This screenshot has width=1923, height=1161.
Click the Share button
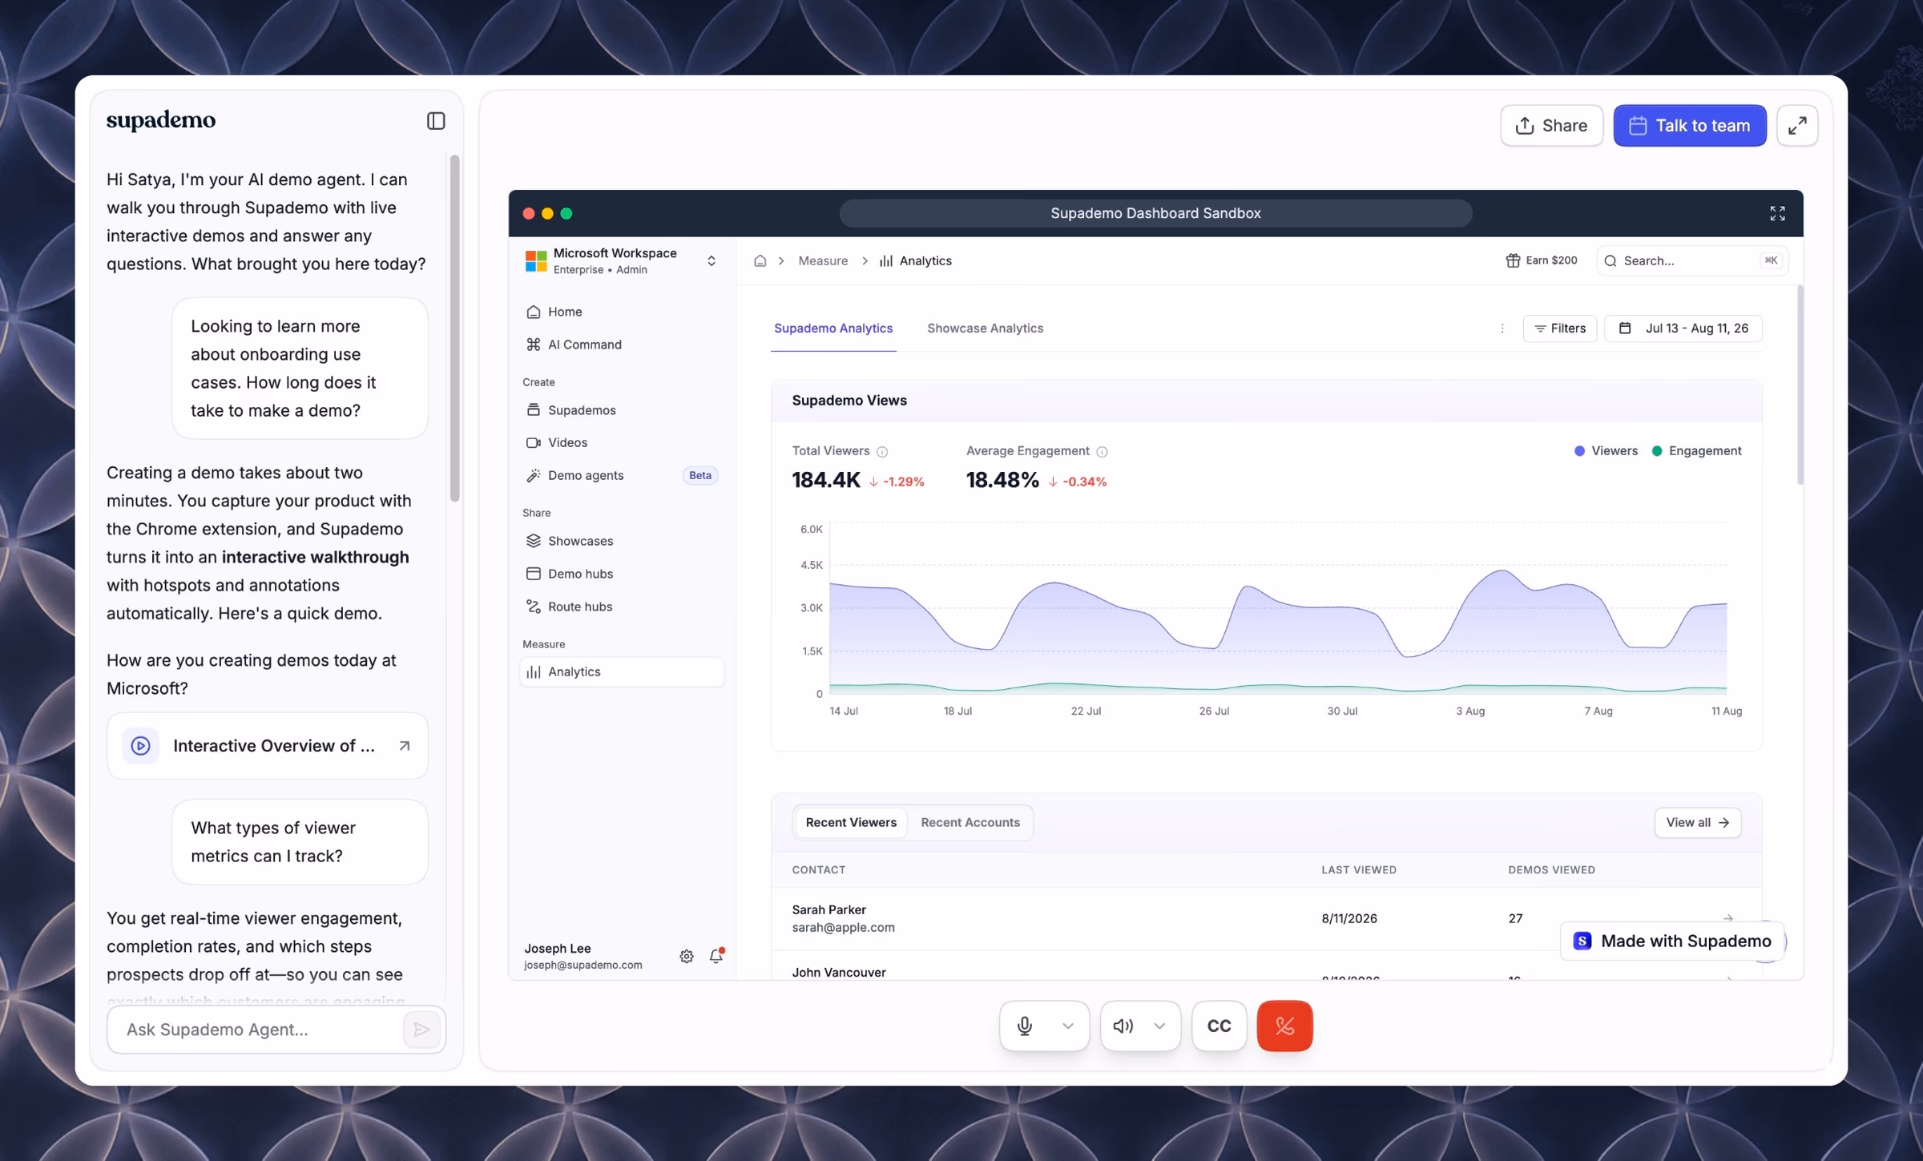(1551, 126)
